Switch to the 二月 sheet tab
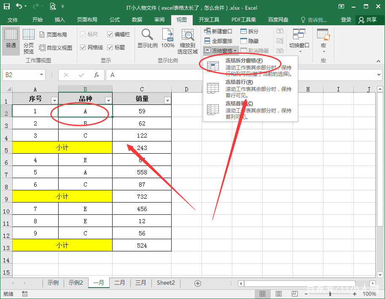This screenshot has width=385, height=299. pyautogui.click(x=120, y=283)
